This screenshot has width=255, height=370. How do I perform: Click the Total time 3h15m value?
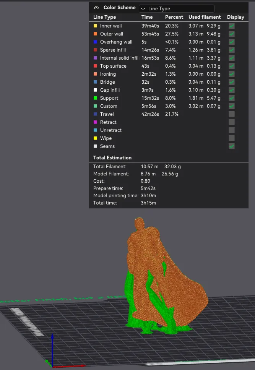tap(148, 203)
